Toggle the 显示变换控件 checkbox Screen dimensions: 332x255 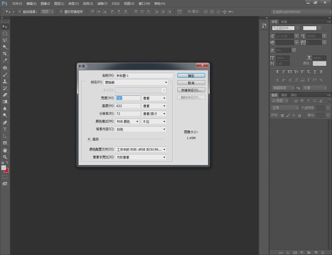[61, 12]
